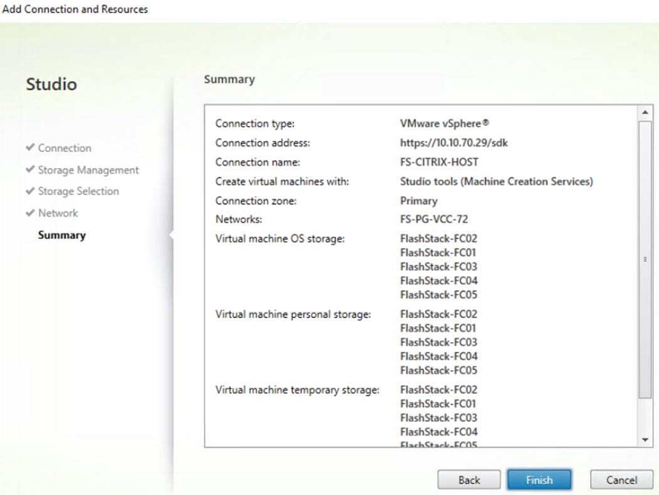Click the connection name FS-CITRIX-HOST
The image size is (659, 495).
point(439,162)
